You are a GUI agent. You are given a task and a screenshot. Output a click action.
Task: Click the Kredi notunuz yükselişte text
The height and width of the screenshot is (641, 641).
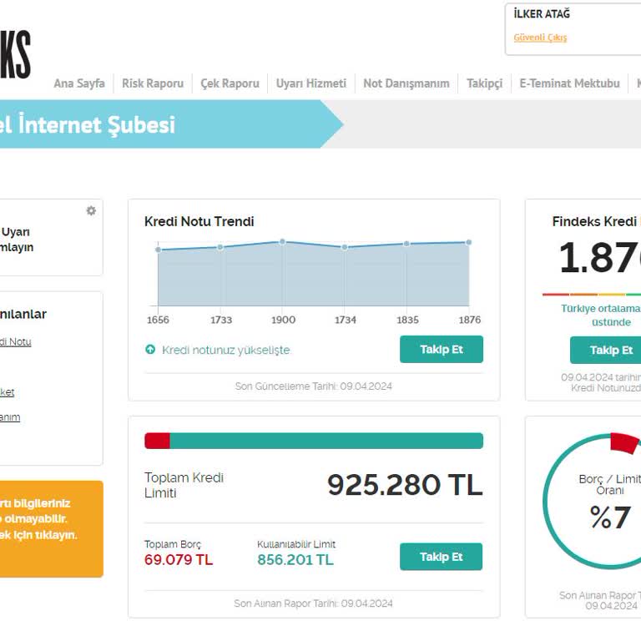click(x=226, y=350)
